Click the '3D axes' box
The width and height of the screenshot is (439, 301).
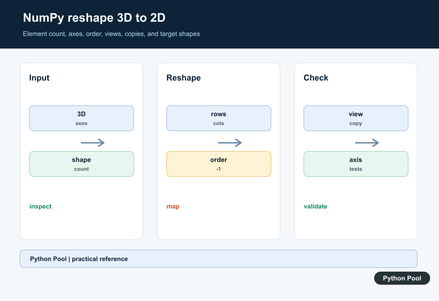(81, 118)
